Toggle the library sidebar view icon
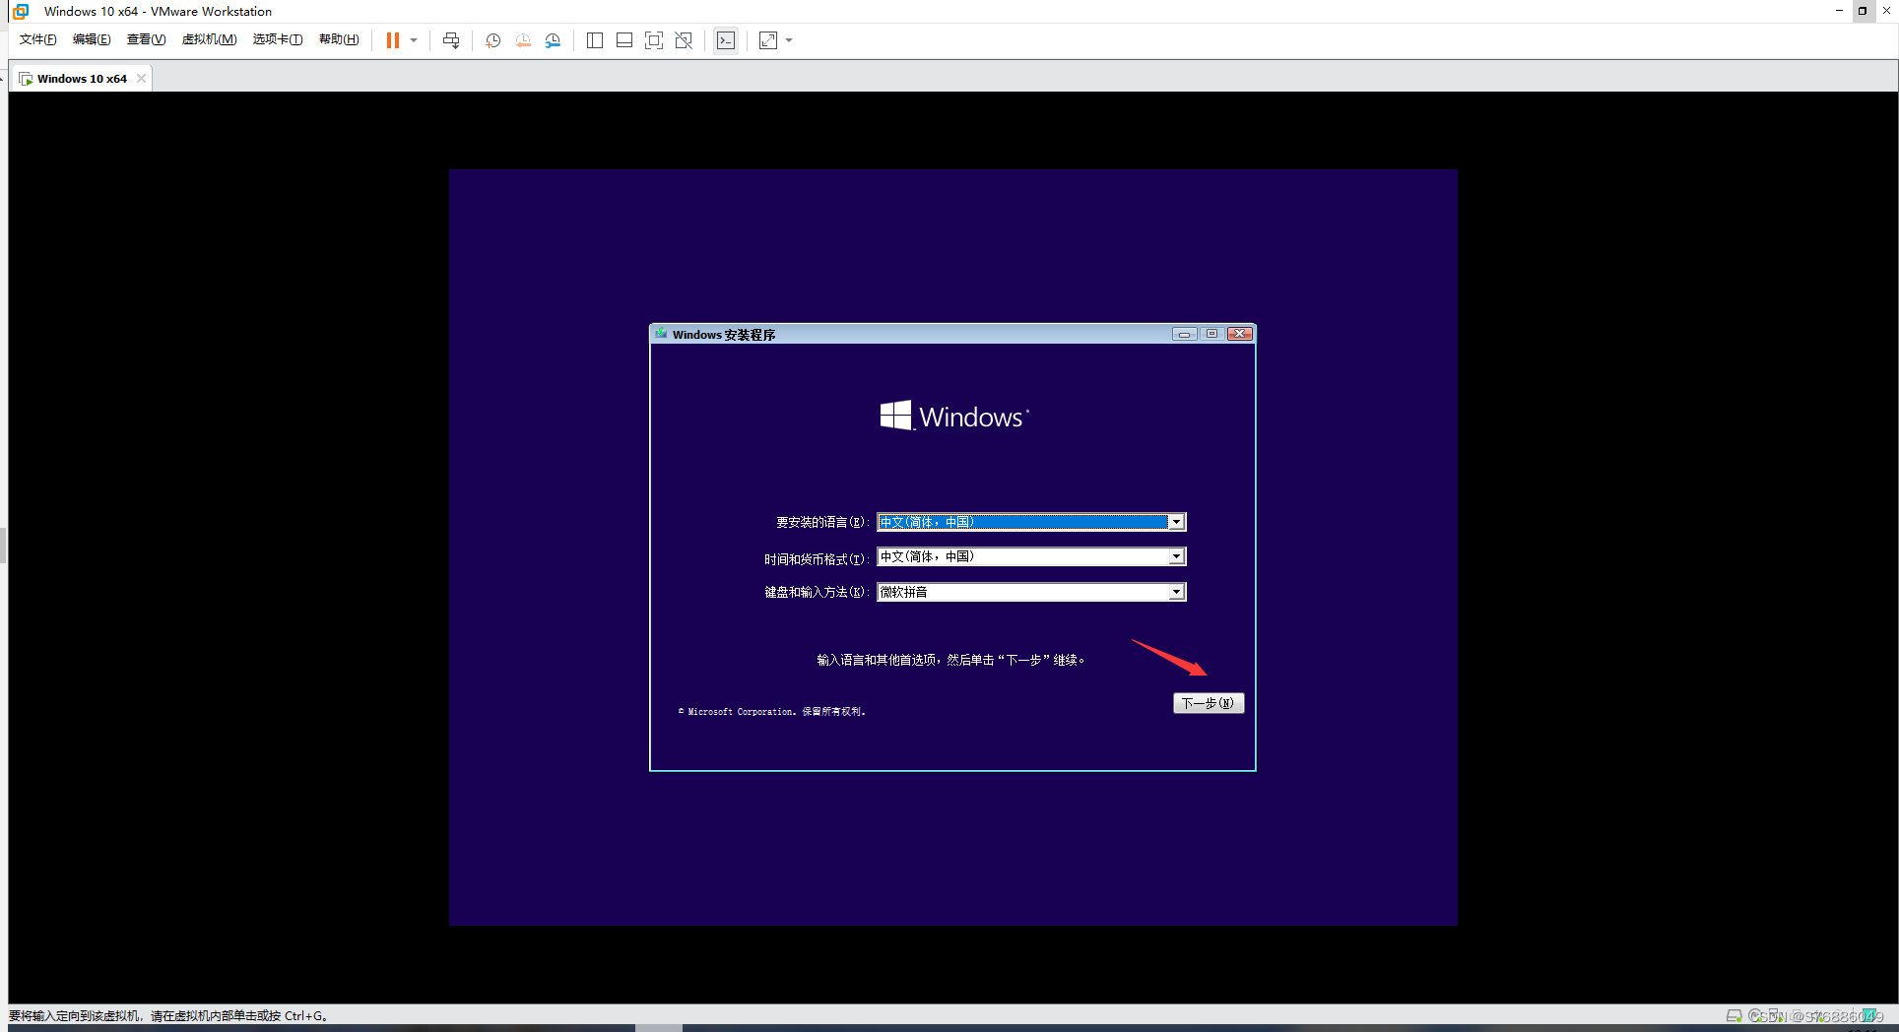 pyautogui.click(x=595, y=40)
